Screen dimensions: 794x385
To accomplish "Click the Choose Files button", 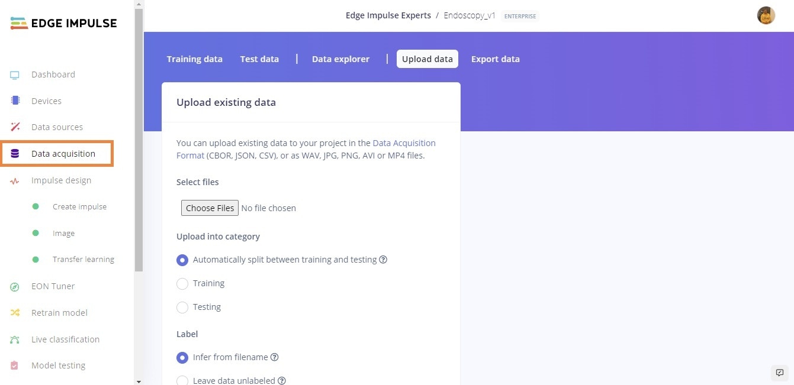I will [x=210, y=208].
